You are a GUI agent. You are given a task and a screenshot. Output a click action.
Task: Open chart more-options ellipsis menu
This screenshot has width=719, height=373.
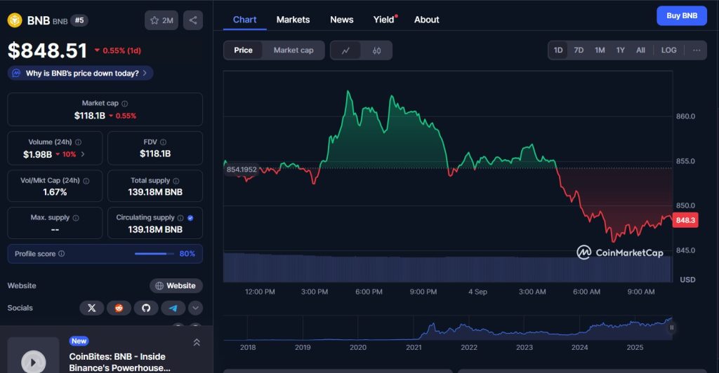coord(696,50)
